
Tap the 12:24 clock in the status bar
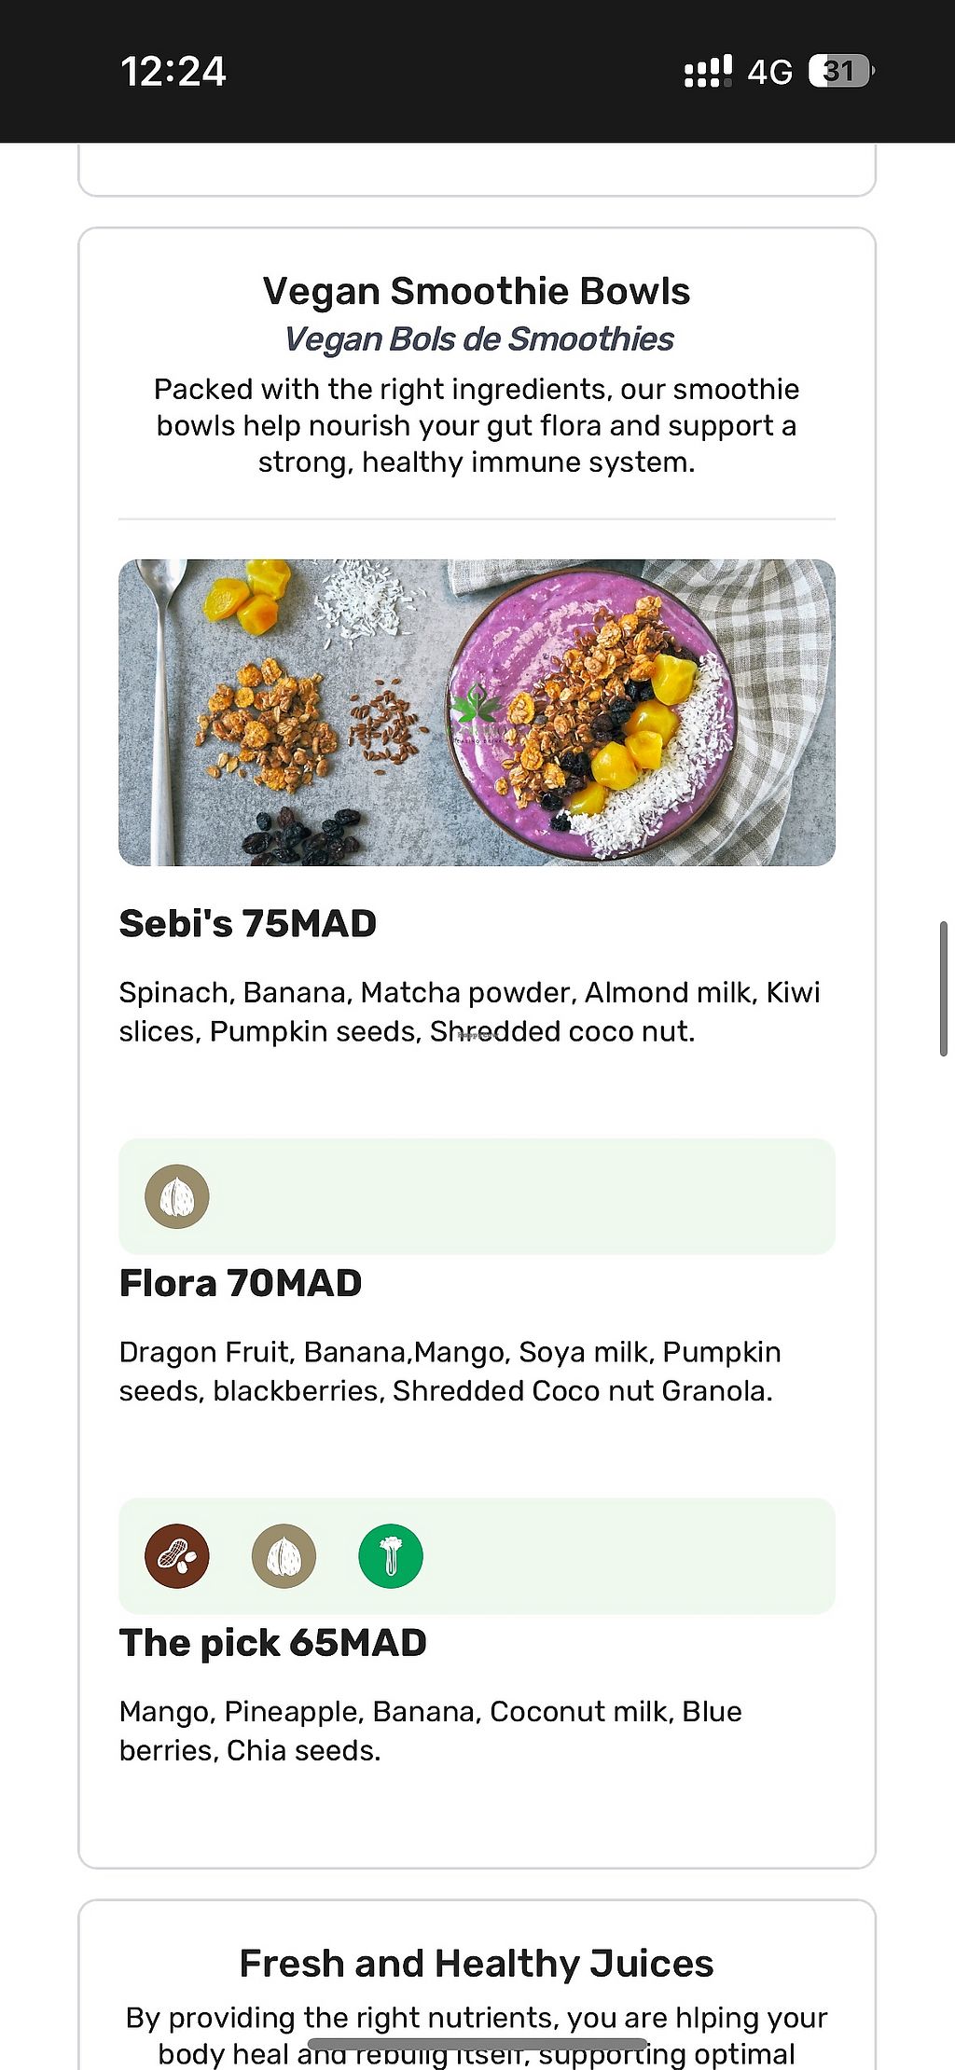[x=173, y=72]
